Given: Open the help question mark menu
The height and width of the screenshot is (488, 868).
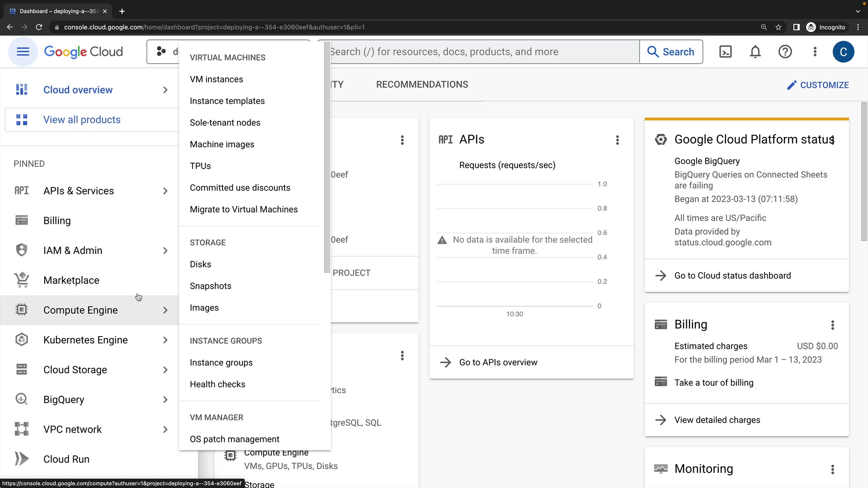Looking at the screenshot, I should pos(785,52).
